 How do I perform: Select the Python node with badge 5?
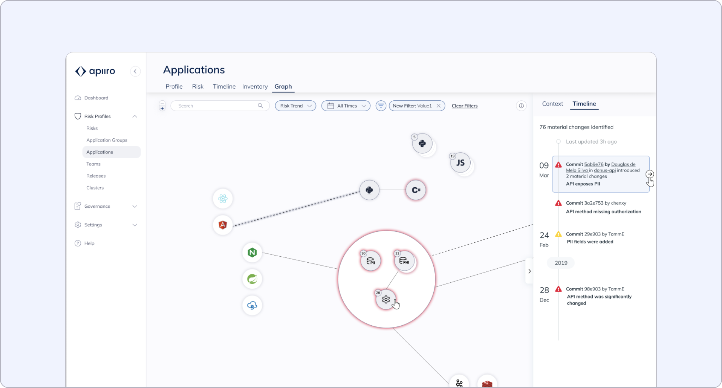(422, 144)
